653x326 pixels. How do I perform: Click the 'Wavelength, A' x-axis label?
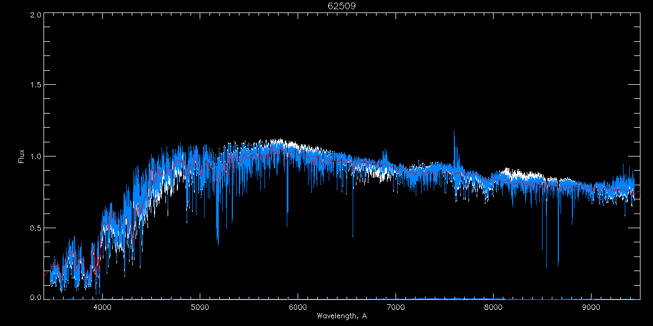click(x=341, y=316)
